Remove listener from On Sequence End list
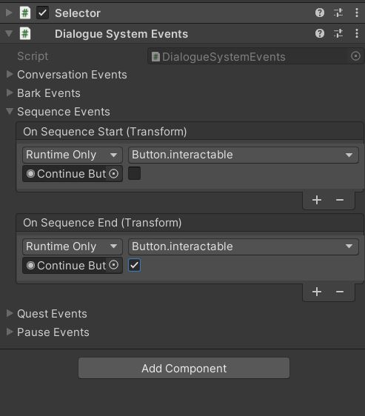The image size is (365, 416). click(x=340, y=292)
